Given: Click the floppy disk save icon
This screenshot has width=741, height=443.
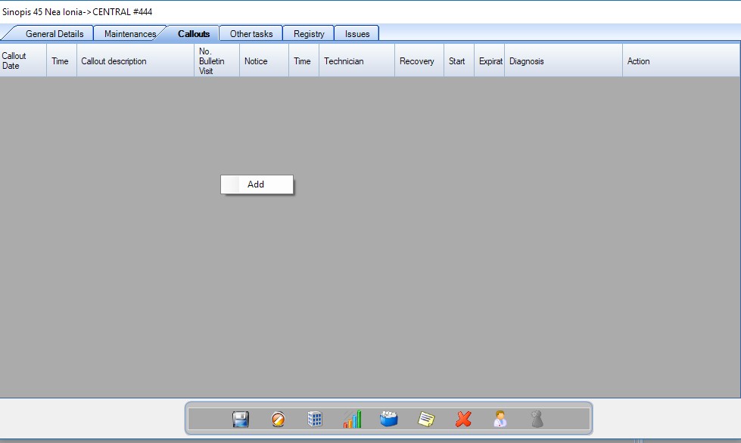Looking at the screenshot, I should [241, 419].
